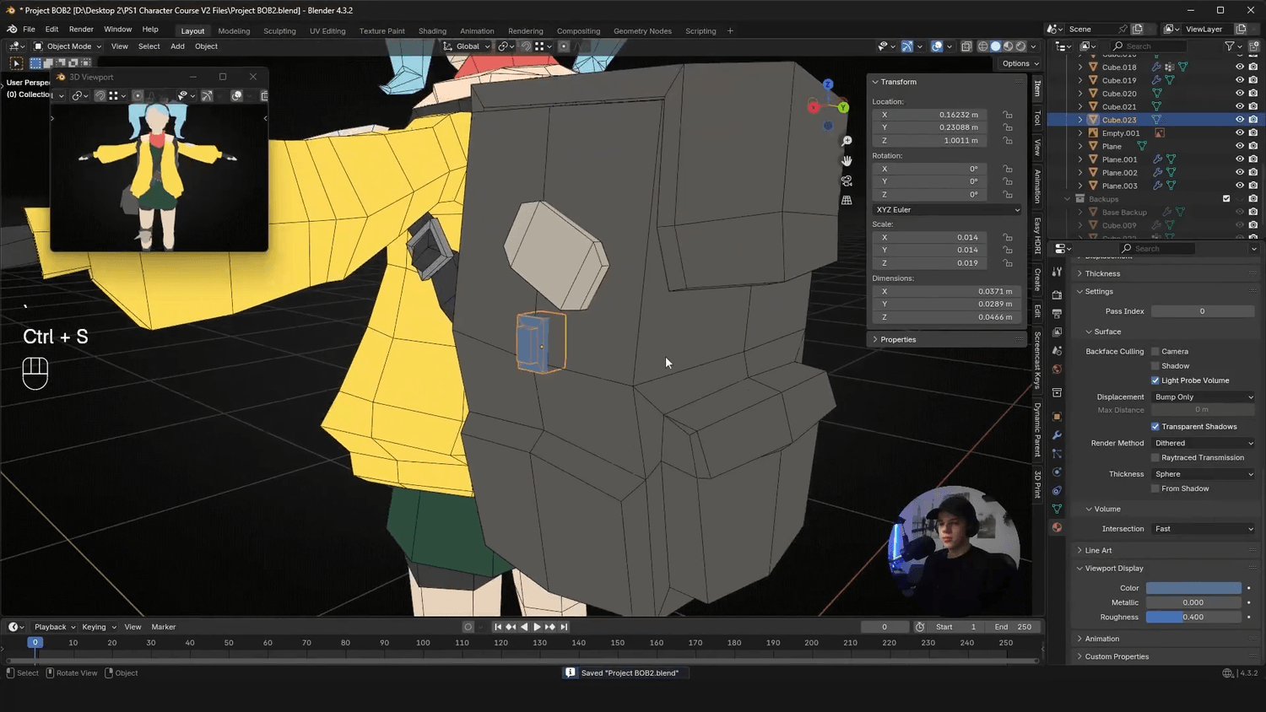Open the Material properties tab icon
1266x712 pixels.
[x=1057, y=527]
